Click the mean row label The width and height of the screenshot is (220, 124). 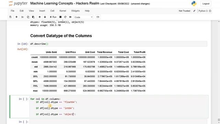click(35, 62)
